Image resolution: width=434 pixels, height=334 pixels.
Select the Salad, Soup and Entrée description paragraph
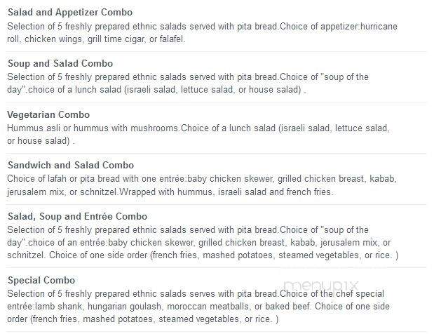(203, 242)
